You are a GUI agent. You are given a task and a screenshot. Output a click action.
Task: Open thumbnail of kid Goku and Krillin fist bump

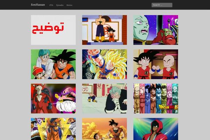point(156,64)
